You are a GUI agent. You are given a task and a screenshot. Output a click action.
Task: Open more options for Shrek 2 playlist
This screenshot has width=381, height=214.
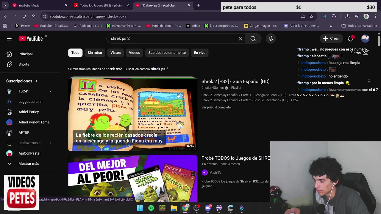click(x=369, y=81)
